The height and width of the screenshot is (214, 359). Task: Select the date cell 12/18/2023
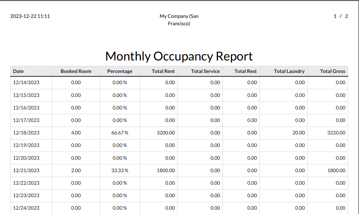click(x=26, y=133)
